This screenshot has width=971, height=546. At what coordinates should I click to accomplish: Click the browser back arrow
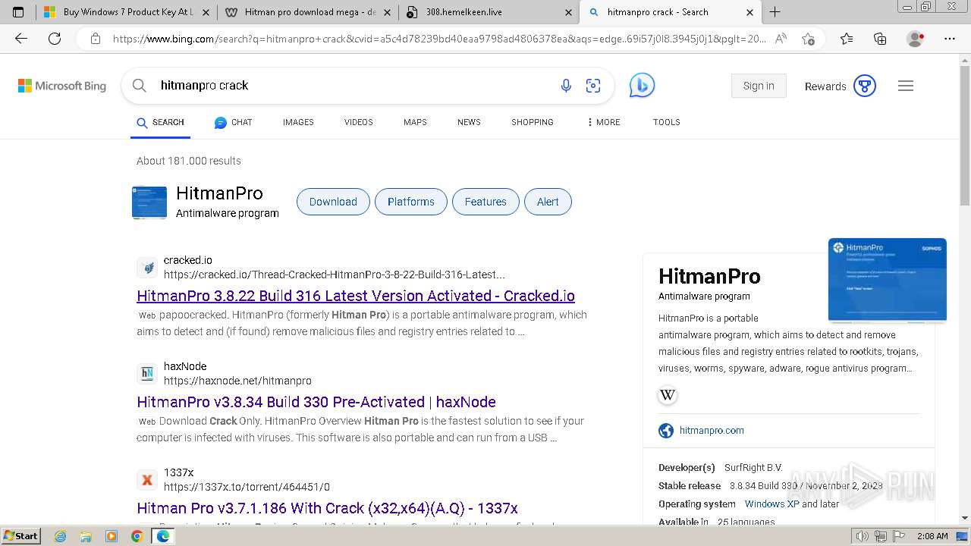(x=21, y=39)
